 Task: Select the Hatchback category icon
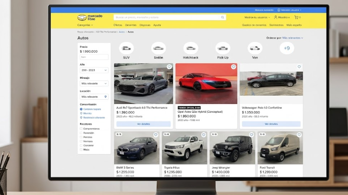pos(191,48)
